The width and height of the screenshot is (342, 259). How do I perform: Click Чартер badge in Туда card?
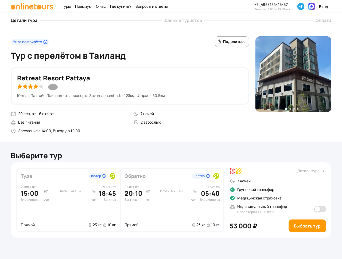tap(98, 176)
